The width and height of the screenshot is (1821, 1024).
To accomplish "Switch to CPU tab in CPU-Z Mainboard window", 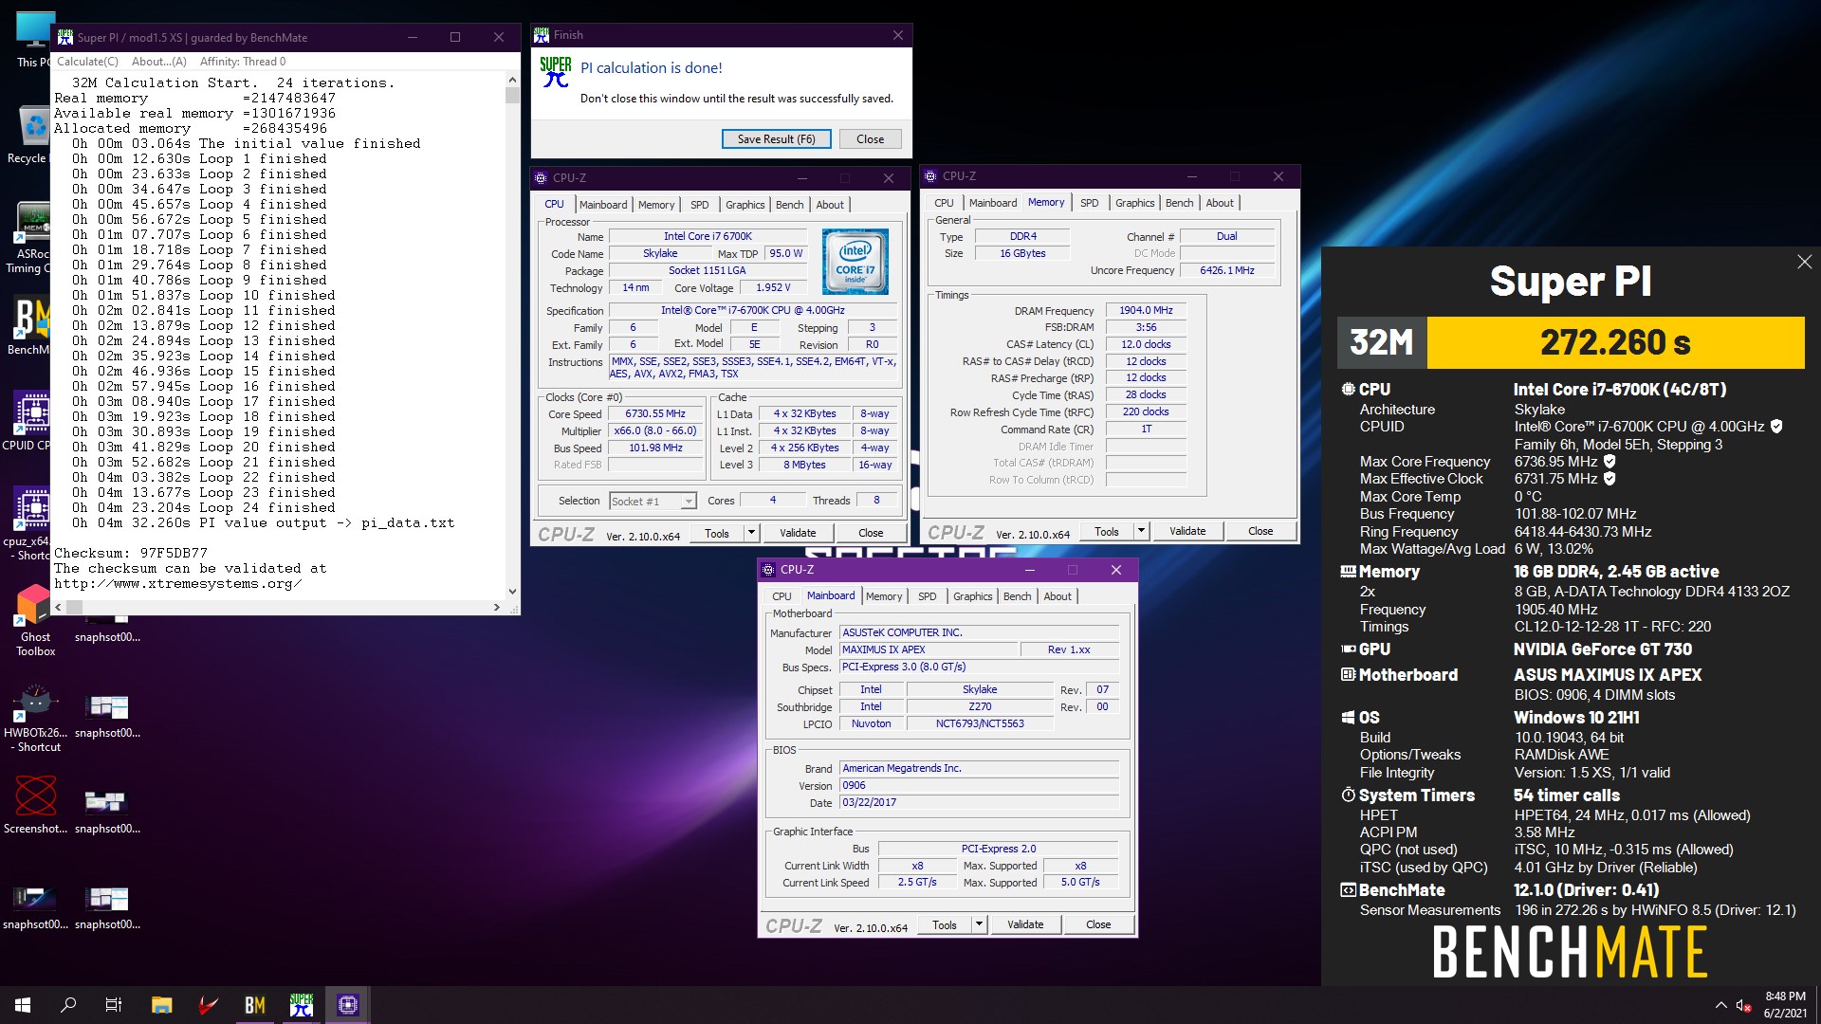I will (782, 596).
